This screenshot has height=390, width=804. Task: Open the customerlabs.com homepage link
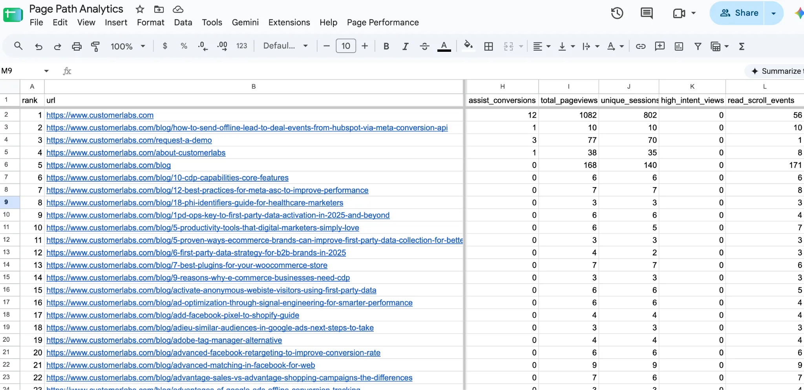click(x=100, y=115)
